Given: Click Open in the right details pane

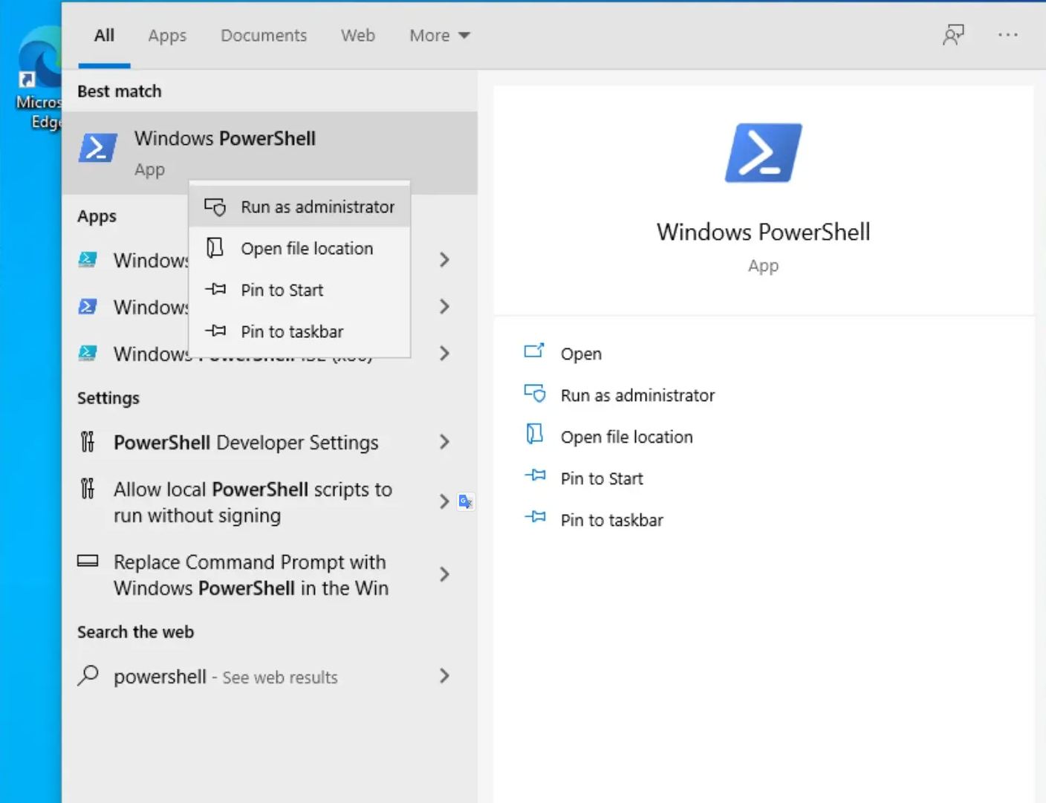Looking at the screenshot, I should [x=581, y=354].
